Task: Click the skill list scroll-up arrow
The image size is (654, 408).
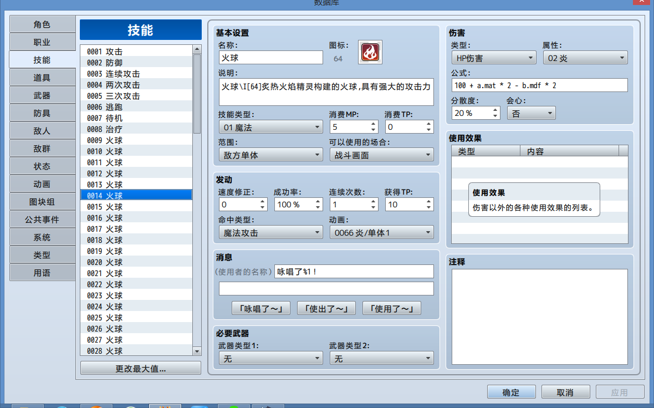Action: coord(197,49)
